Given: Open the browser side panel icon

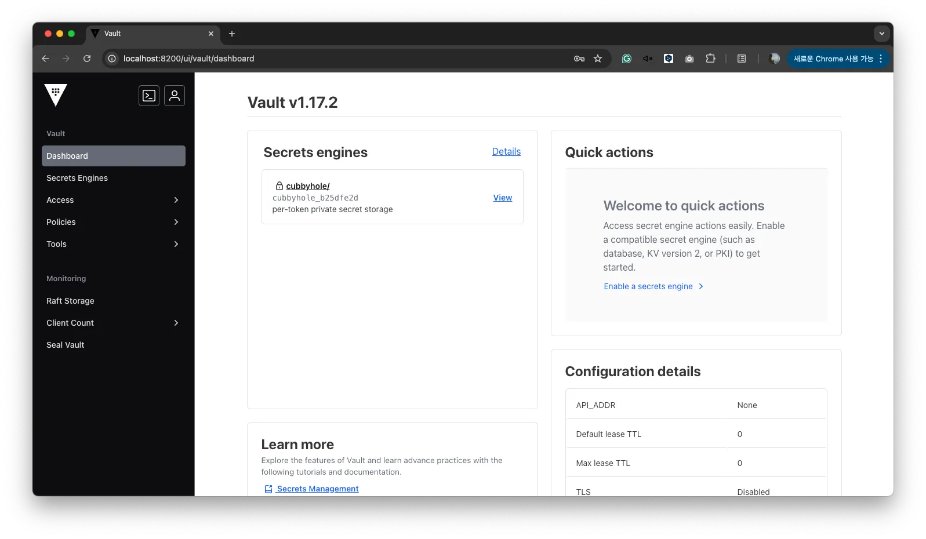Looking at the screenshot, I should click(x=742, y=59).
